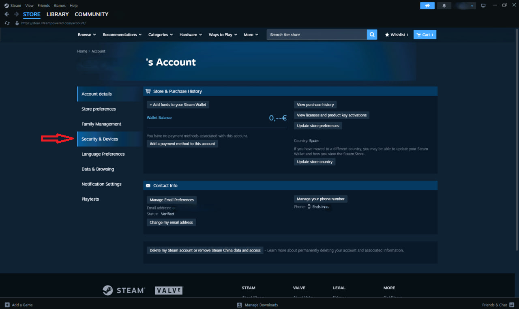This screenshot has width=519, height=309.
Task: Open the Friends menu
Action: 44,6
